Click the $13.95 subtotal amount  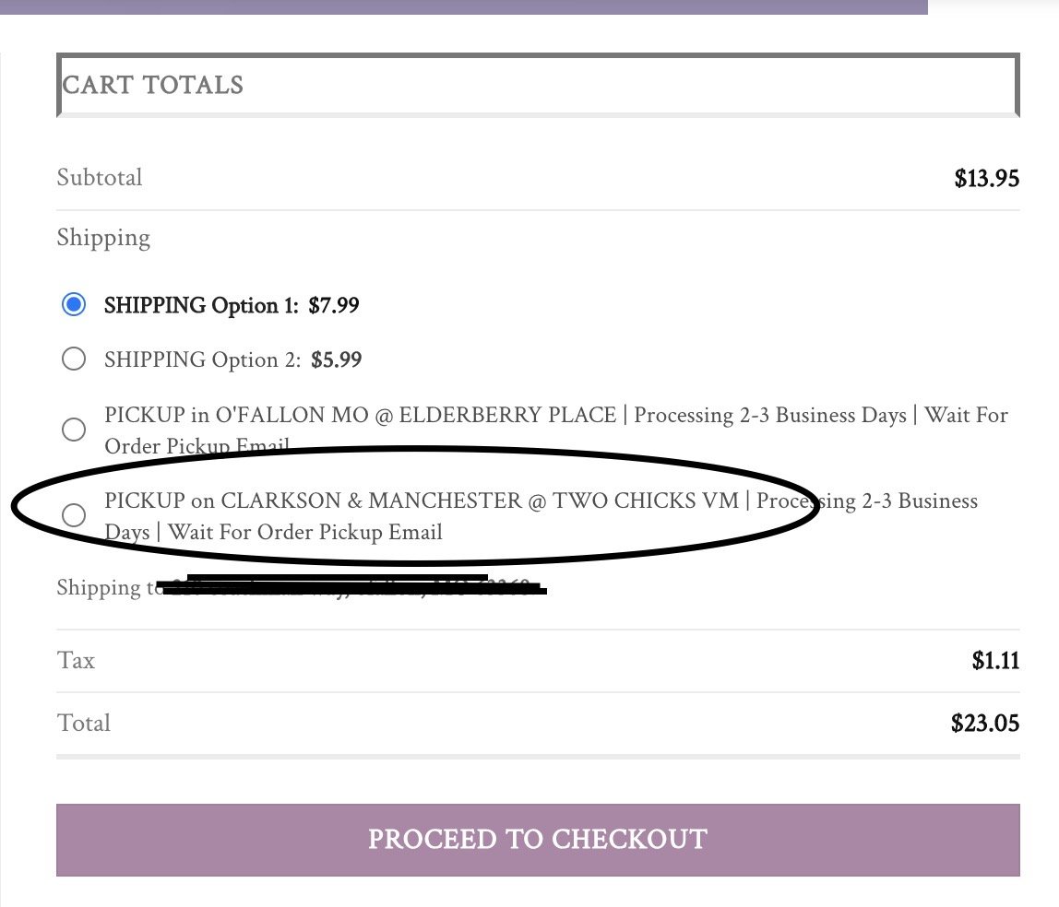(986, 179)
